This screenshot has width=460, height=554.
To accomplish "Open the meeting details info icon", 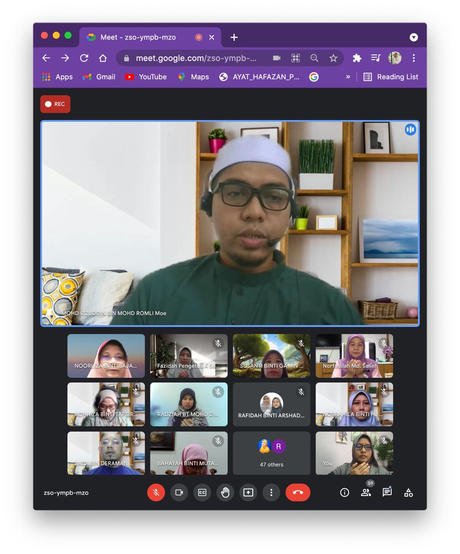I will tap(344, 493).
